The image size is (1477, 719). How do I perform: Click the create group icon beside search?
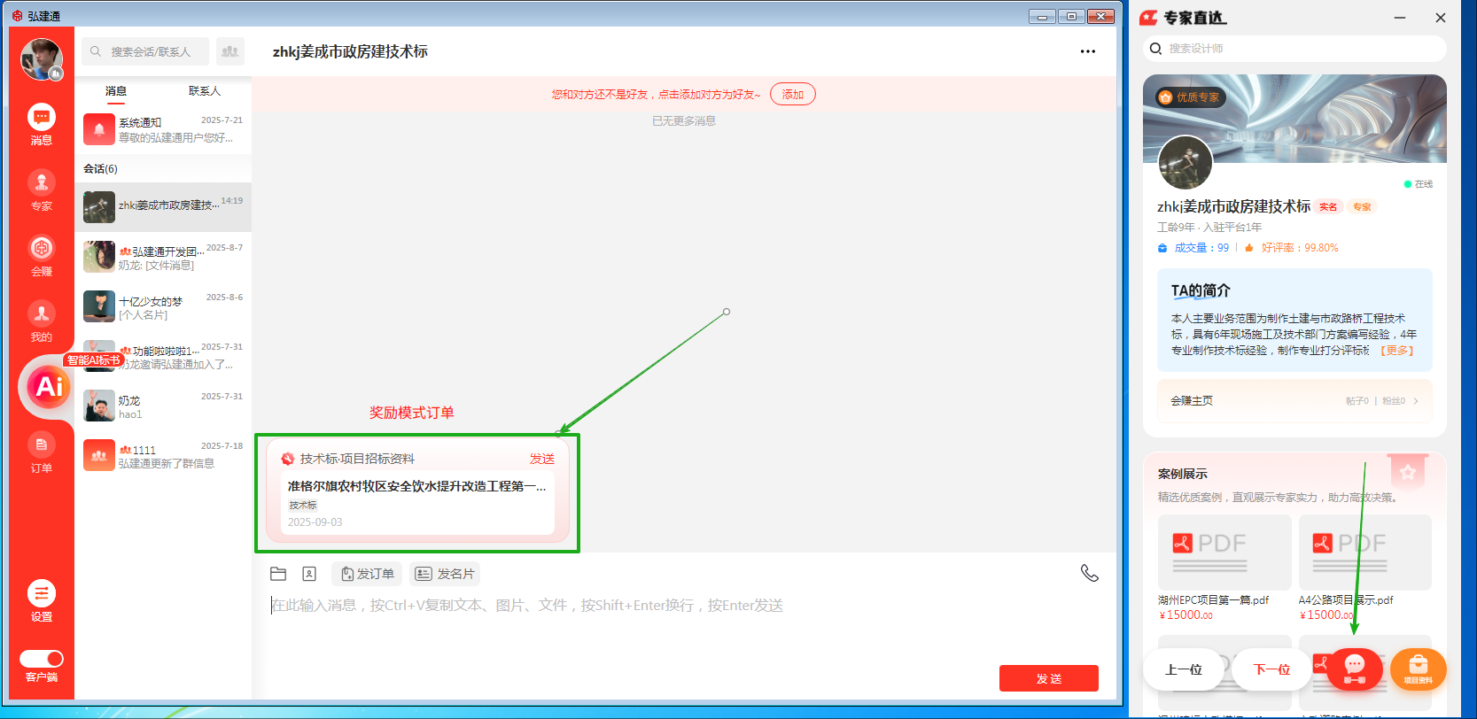coord(230,51)
